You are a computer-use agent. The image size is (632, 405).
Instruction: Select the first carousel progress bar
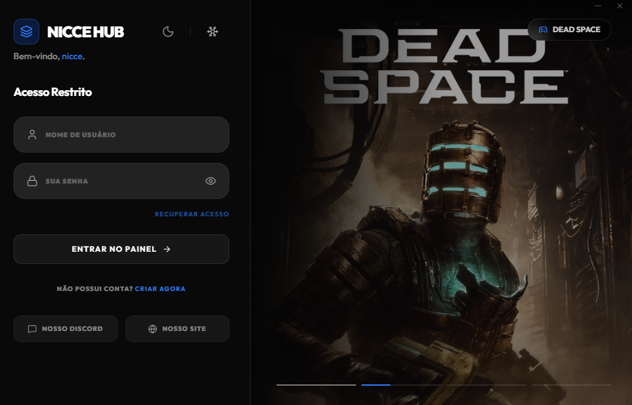click(316, 385)
